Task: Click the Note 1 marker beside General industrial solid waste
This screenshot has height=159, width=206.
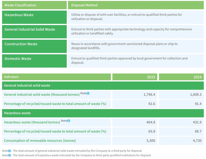Action: point(88,93)
